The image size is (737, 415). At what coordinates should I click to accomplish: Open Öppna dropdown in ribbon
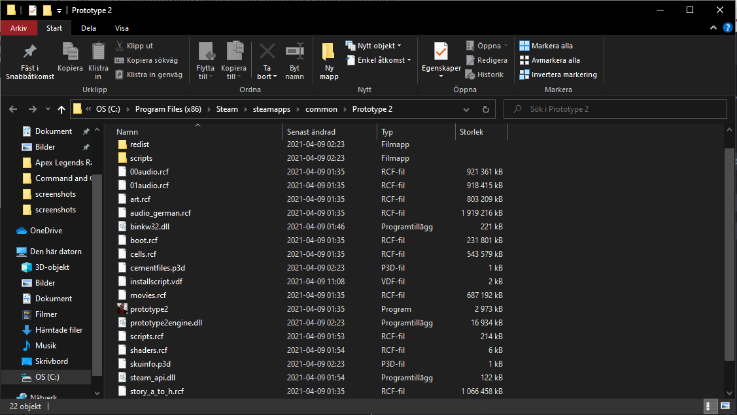click(487, 46)
